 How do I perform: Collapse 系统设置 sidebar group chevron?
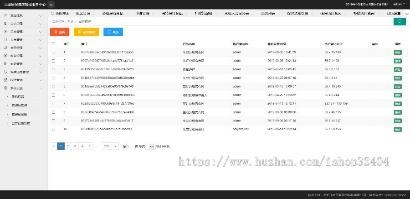(41, 88)
